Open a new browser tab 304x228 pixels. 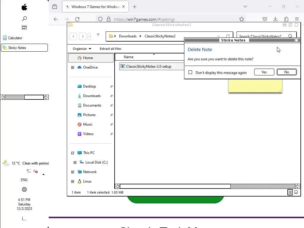[135, 7]
